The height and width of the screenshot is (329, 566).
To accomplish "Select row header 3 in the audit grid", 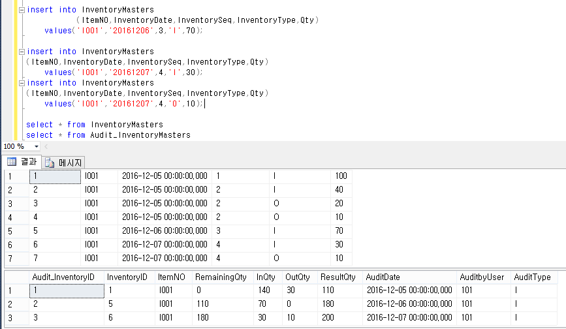I will (x=10, y=317).
